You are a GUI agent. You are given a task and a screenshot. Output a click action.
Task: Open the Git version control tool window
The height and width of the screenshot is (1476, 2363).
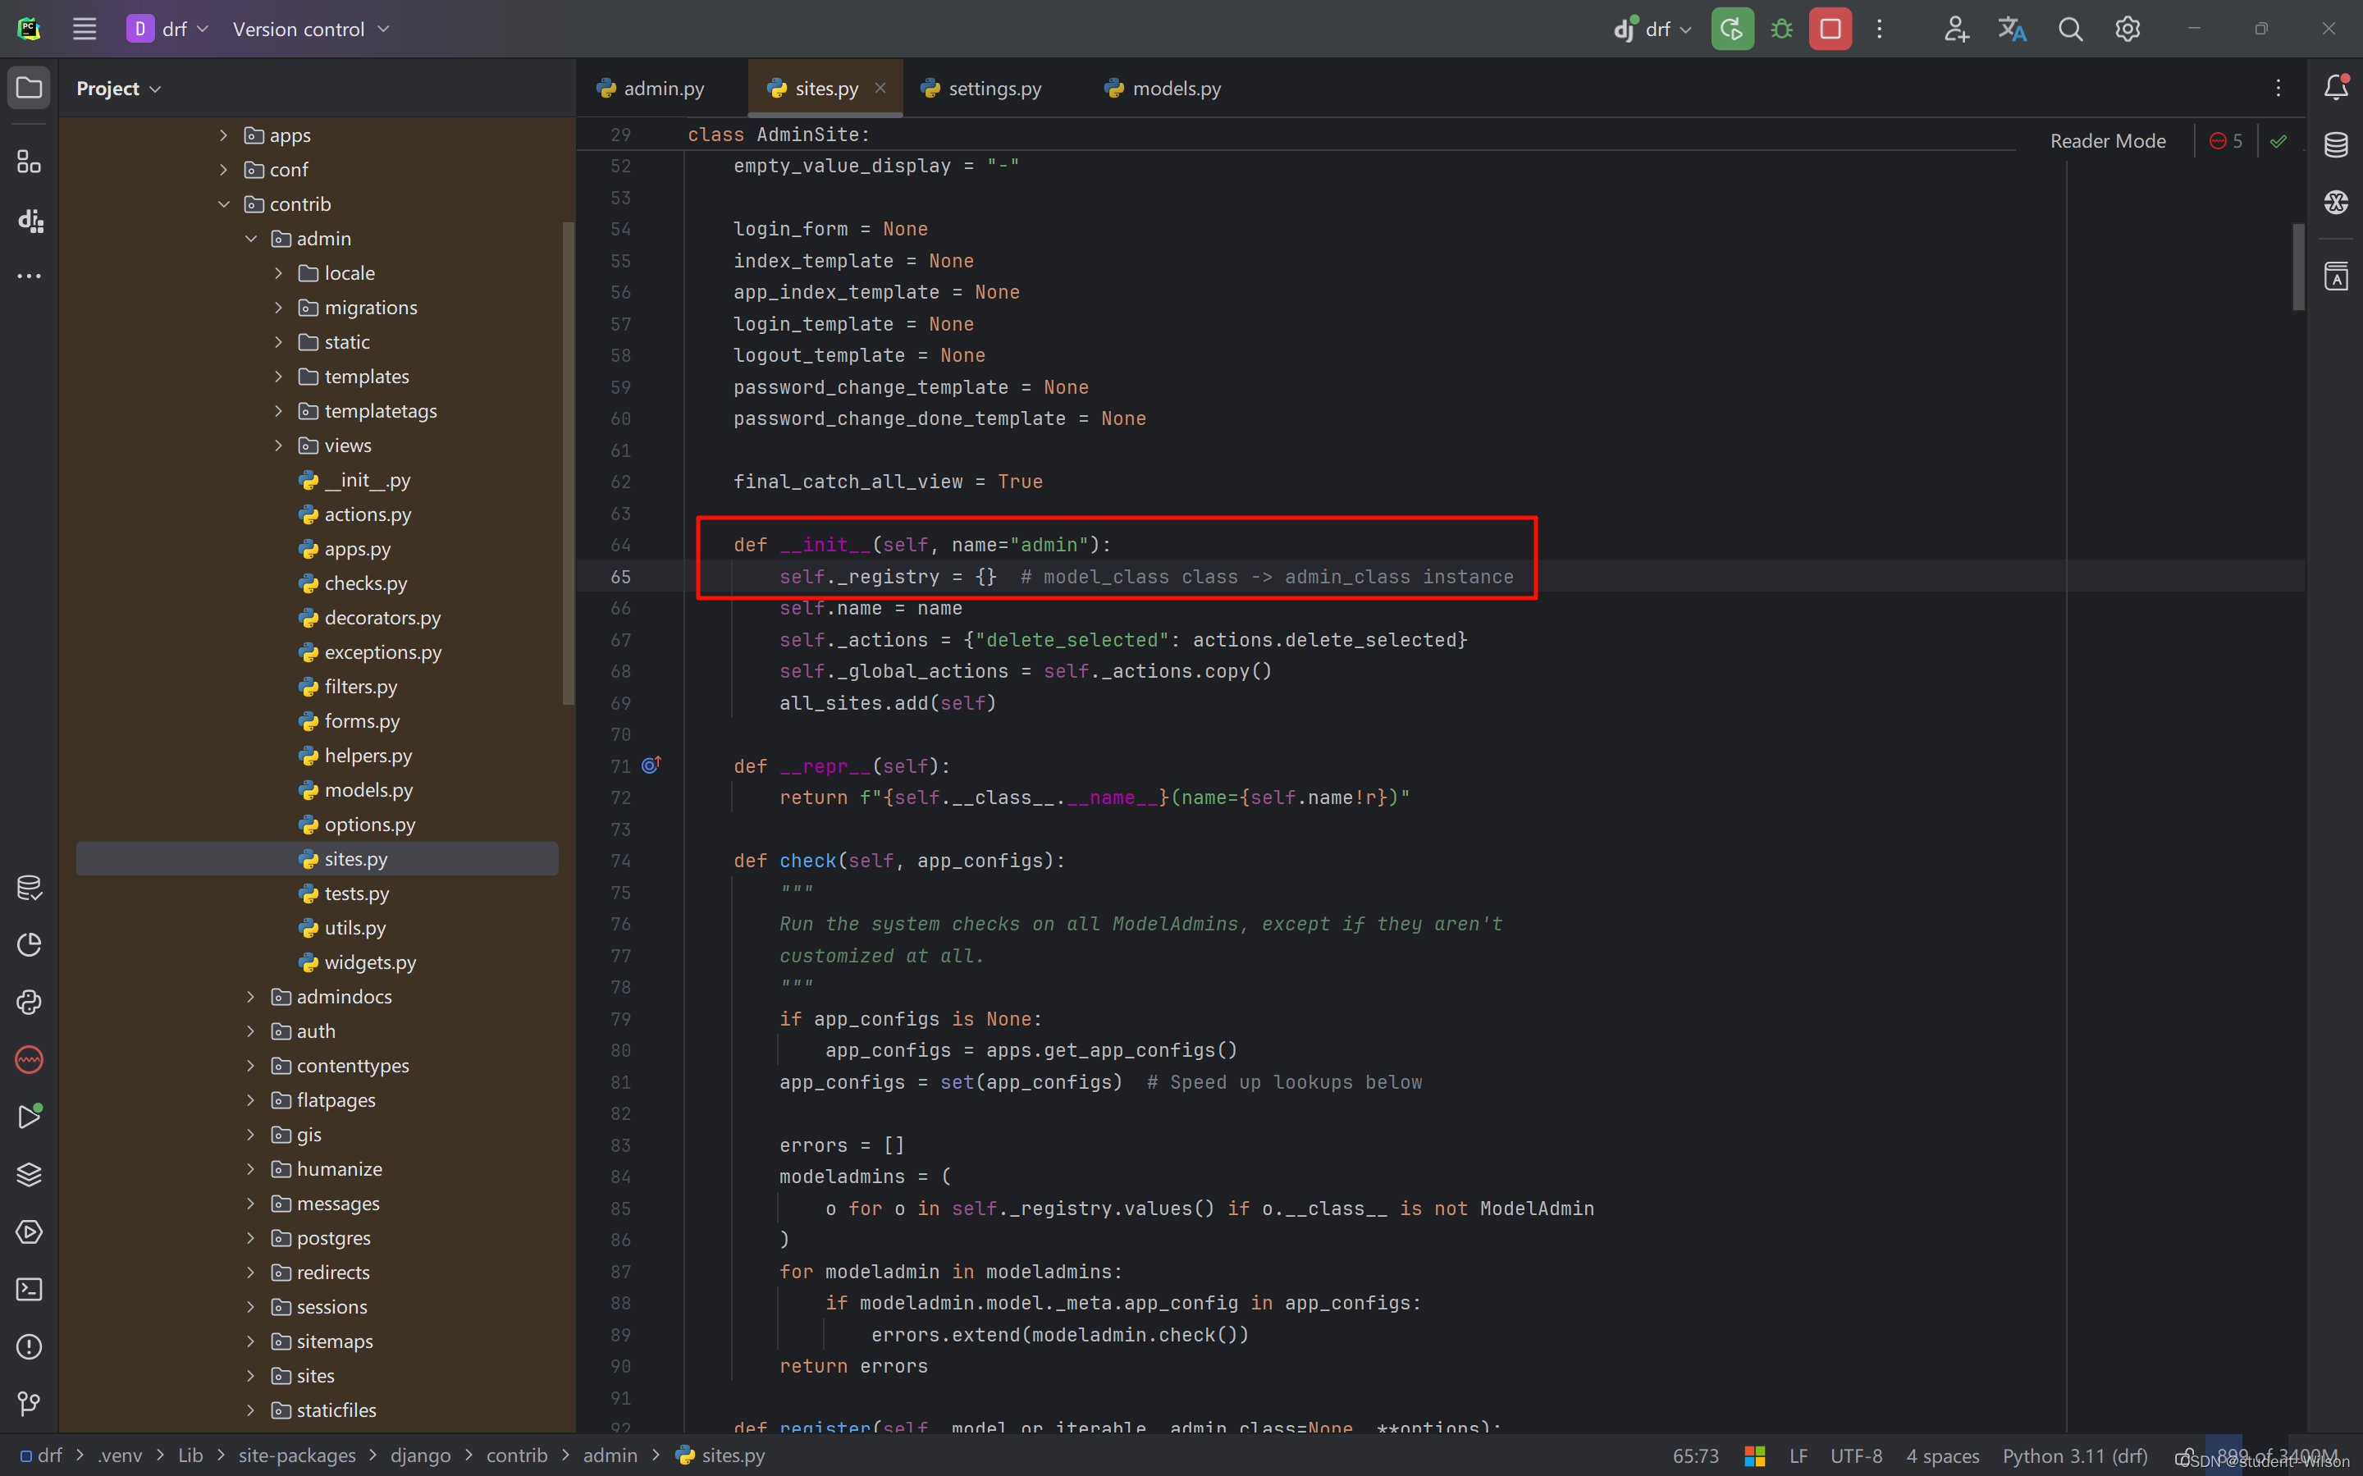(30, 1404)
